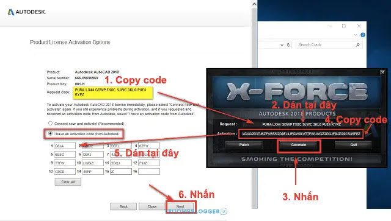Click the refresh icon in Explorer address bar

pos(288,45)
